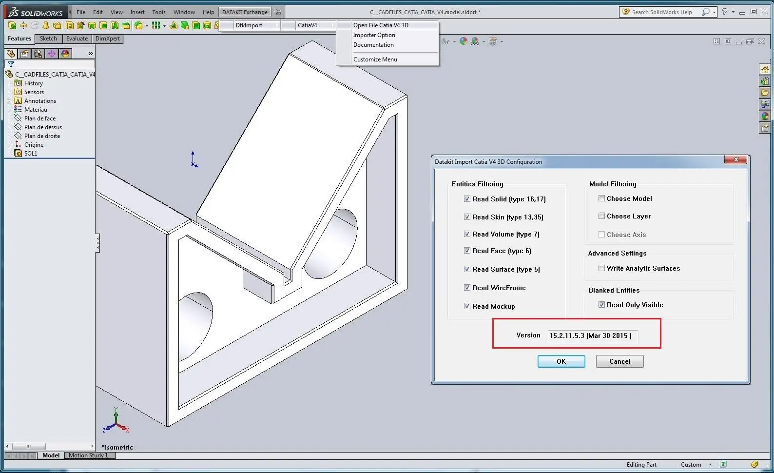Open the DATAKIT Exchange menu
The width and height of the screenshot is (774, 473).
245,12
